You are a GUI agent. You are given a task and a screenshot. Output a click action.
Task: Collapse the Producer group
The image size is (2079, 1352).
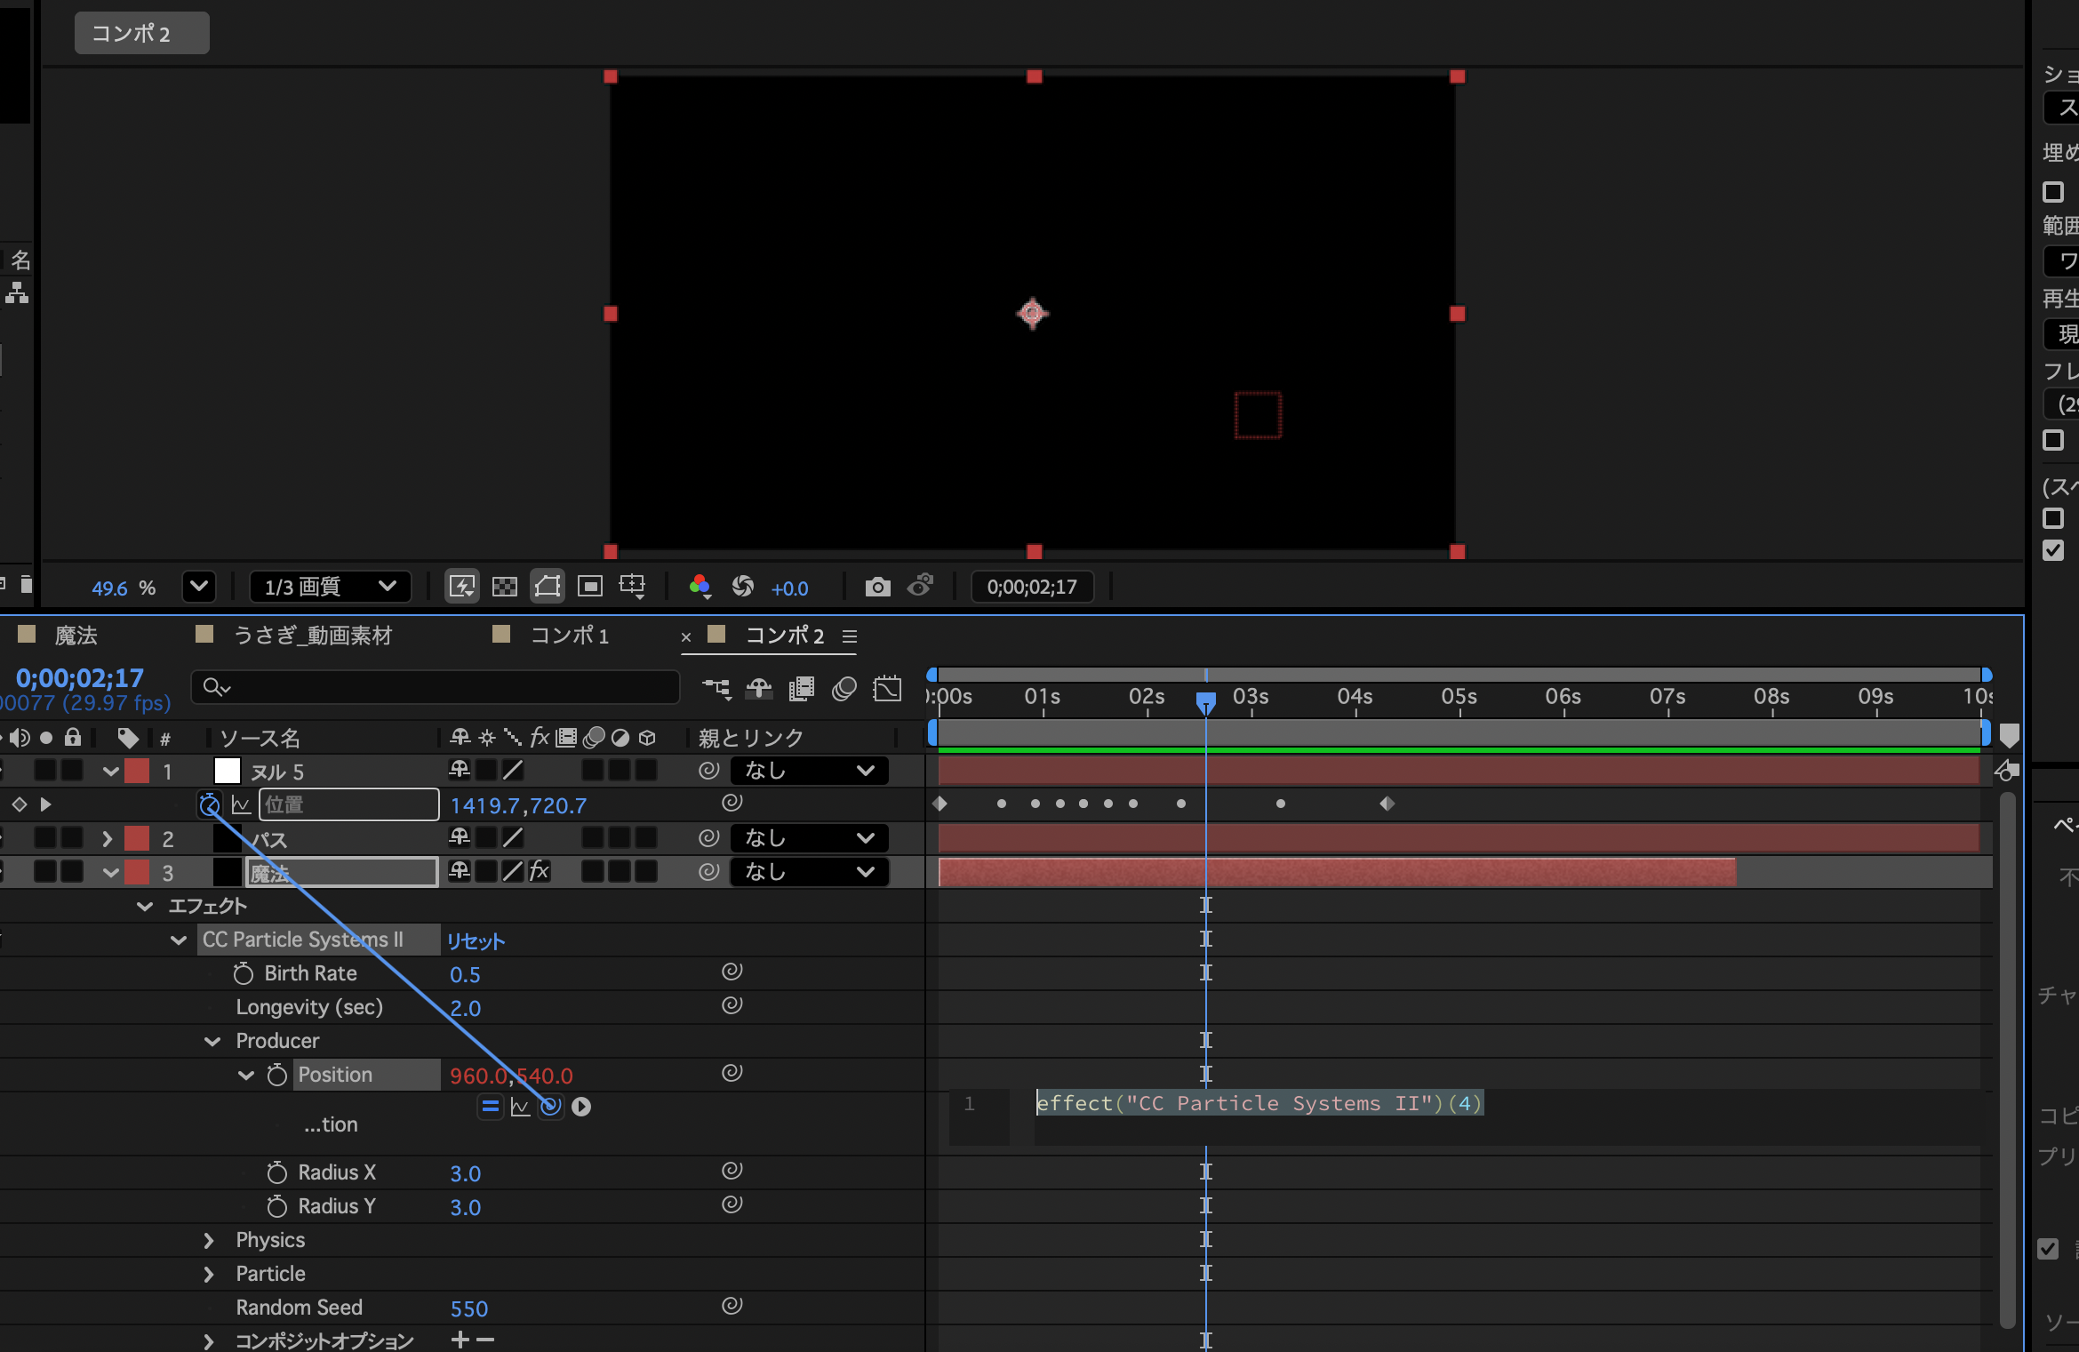coord(212,1042)
